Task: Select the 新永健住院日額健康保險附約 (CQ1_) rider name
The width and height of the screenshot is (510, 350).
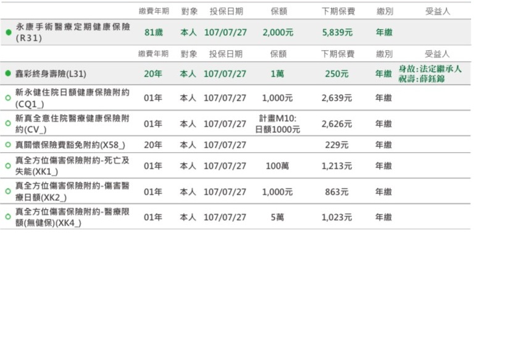Action: point(72,98)
